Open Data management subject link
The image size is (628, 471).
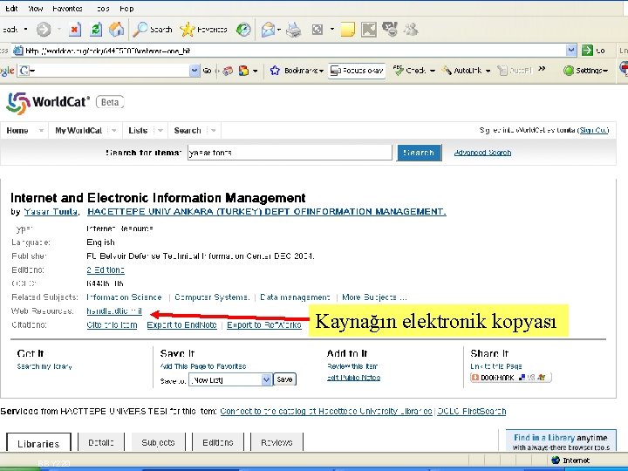(x=295, y=297)
